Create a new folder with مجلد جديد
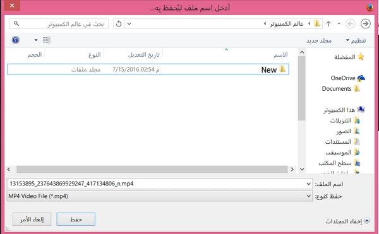Viewport: 379px width, 234px height. coord(319,40)
